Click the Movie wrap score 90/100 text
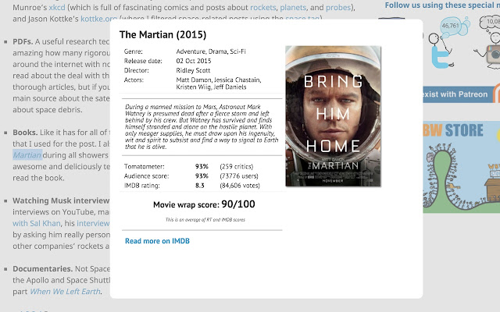 (x=194, y=204)
